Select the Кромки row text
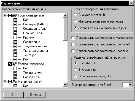 [29, 37]
